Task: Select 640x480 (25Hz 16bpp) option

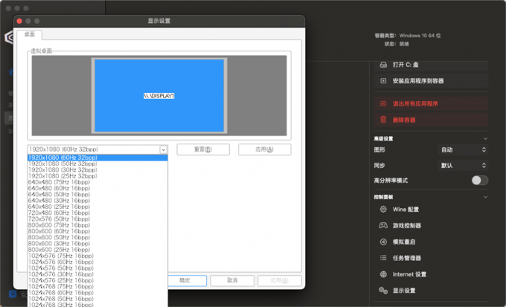Action: tap(97, 207)
